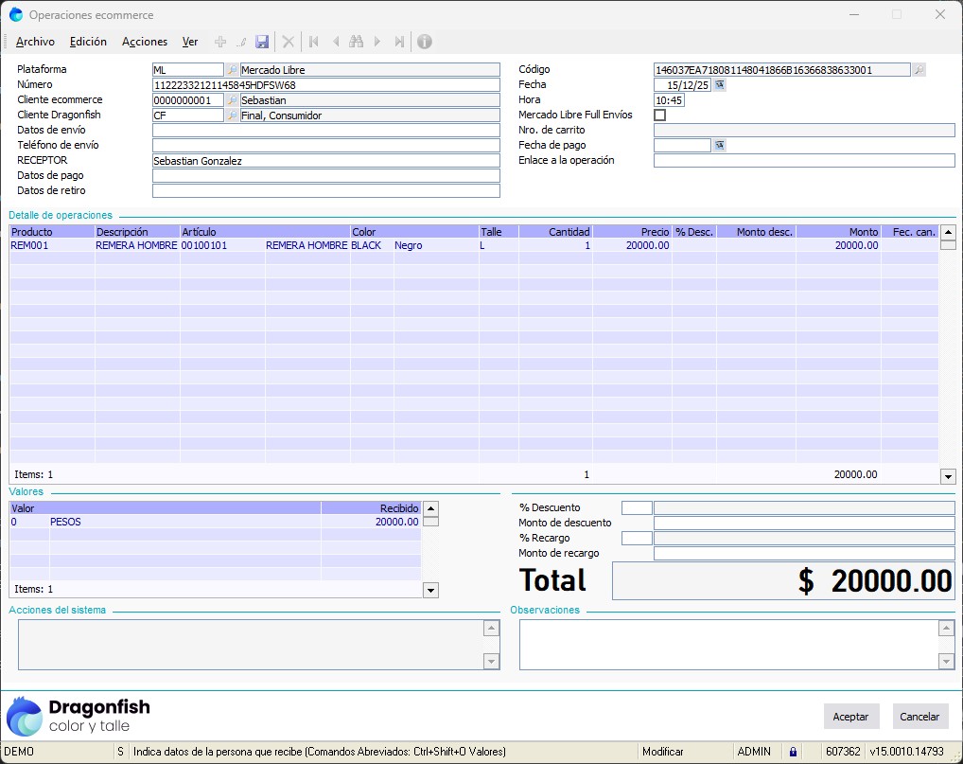Open lookup magnifier next to Cliente Dragonfish
This screenshot has height=764, width=963.
pos(232,115)
